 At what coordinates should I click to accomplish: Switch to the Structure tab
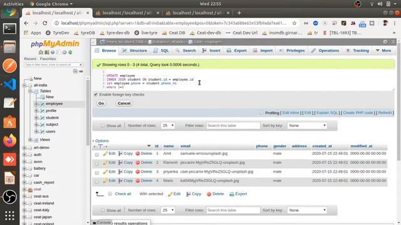(x=135, y=51)
